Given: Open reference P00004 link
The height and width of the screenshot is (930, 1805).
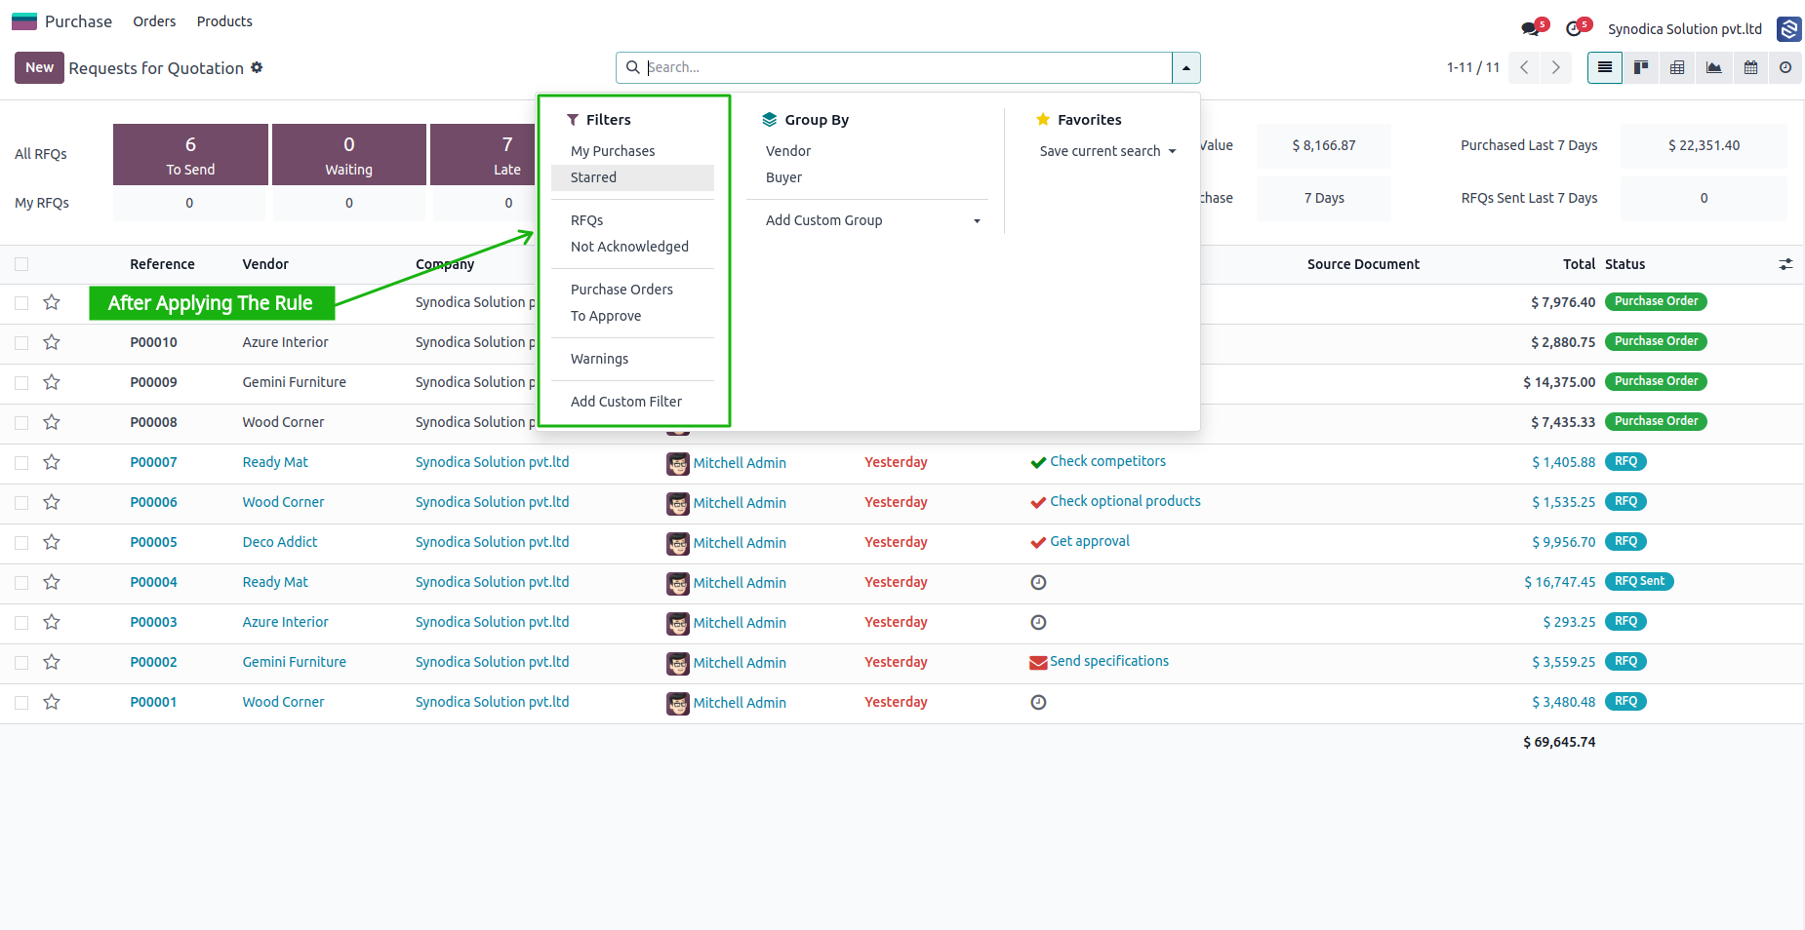Looking at the screenshot, I should [x=153, y=582].
